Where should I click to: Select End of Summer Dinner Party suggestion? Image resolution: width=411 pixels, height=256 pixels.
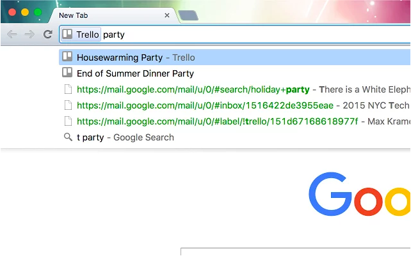tap(235, 73)
